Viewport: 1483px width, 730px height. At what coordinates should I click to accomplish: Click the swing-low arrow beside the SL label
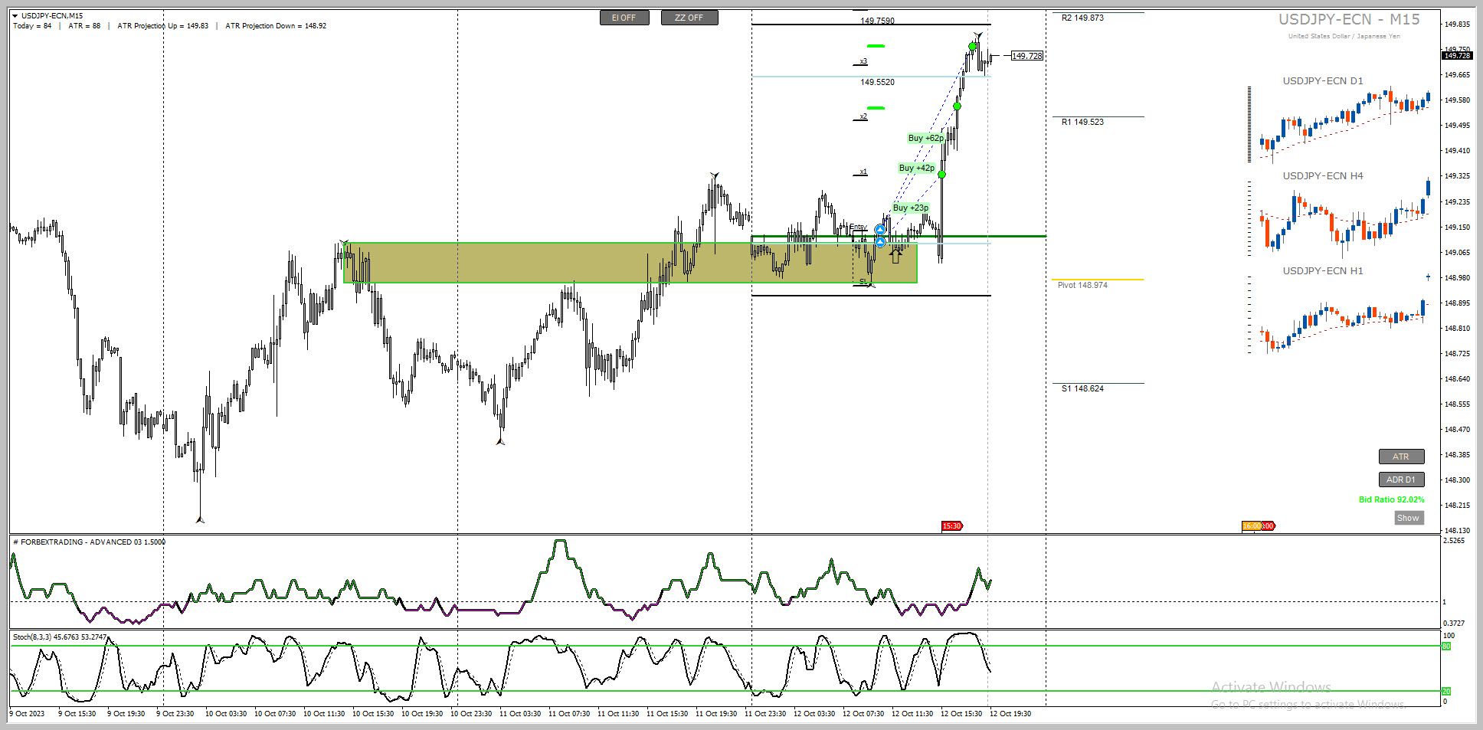pos(872,285)
